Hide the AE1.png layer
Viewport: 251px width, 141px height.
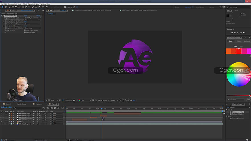tap(1, 122)
